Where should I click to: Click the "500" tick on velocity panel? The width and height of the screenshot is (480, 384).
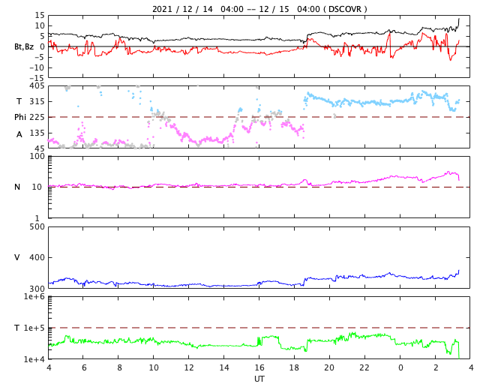pyautogui.click(x=37, y=227)
